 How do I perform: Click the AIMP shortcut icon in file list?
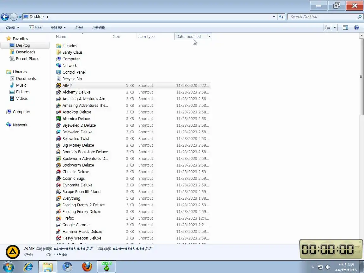pyautogui.click(x=59, y=85)
